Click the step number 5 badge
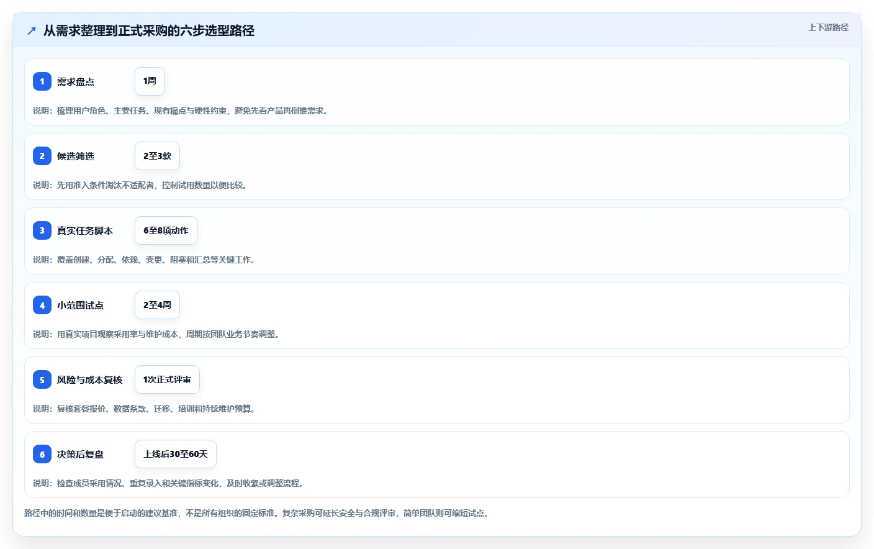The height and width of the screenshot is (549, 874). pos(42,379)
